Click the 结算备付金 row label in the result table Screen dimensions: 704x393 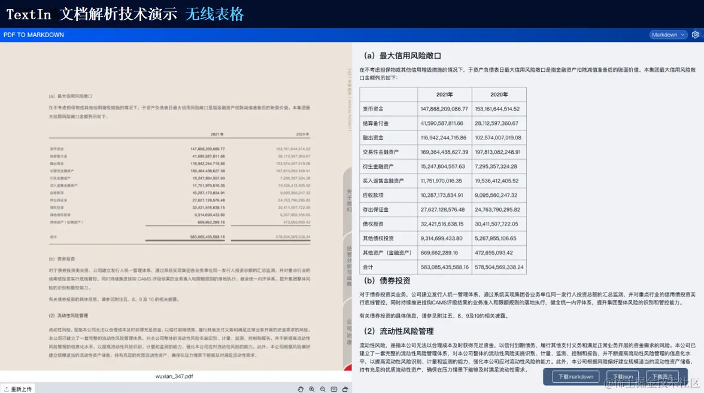tap(376, 123)
